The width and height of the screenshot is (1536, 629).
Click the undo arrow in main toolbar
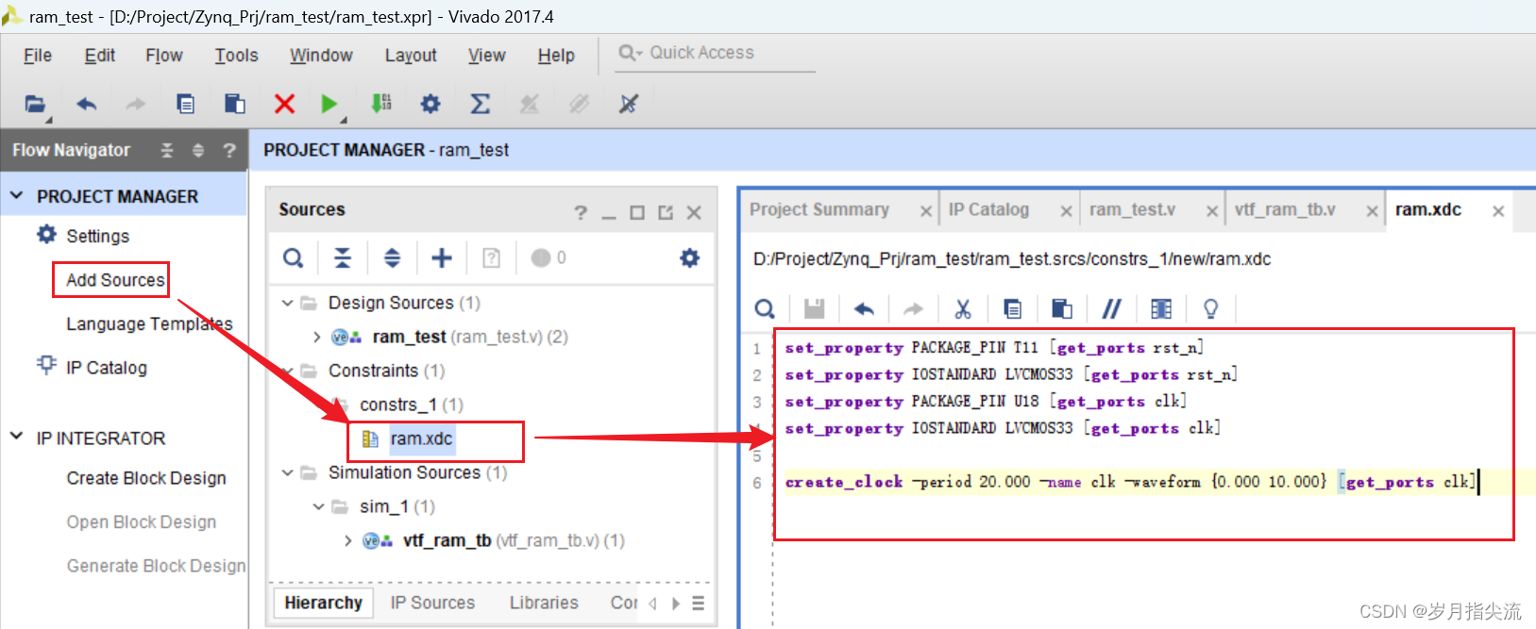pyautogui.click(x=86, y=104)
